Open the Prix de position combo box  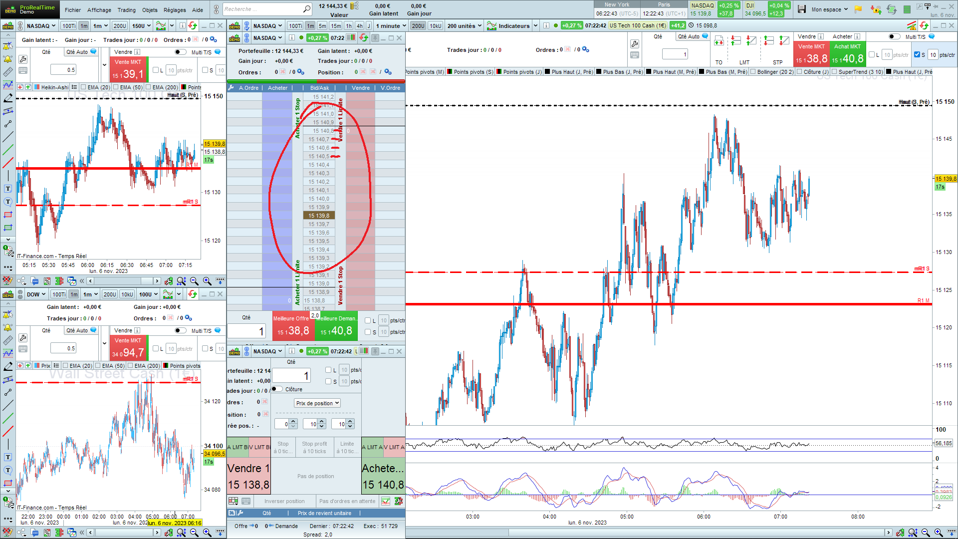317,403
